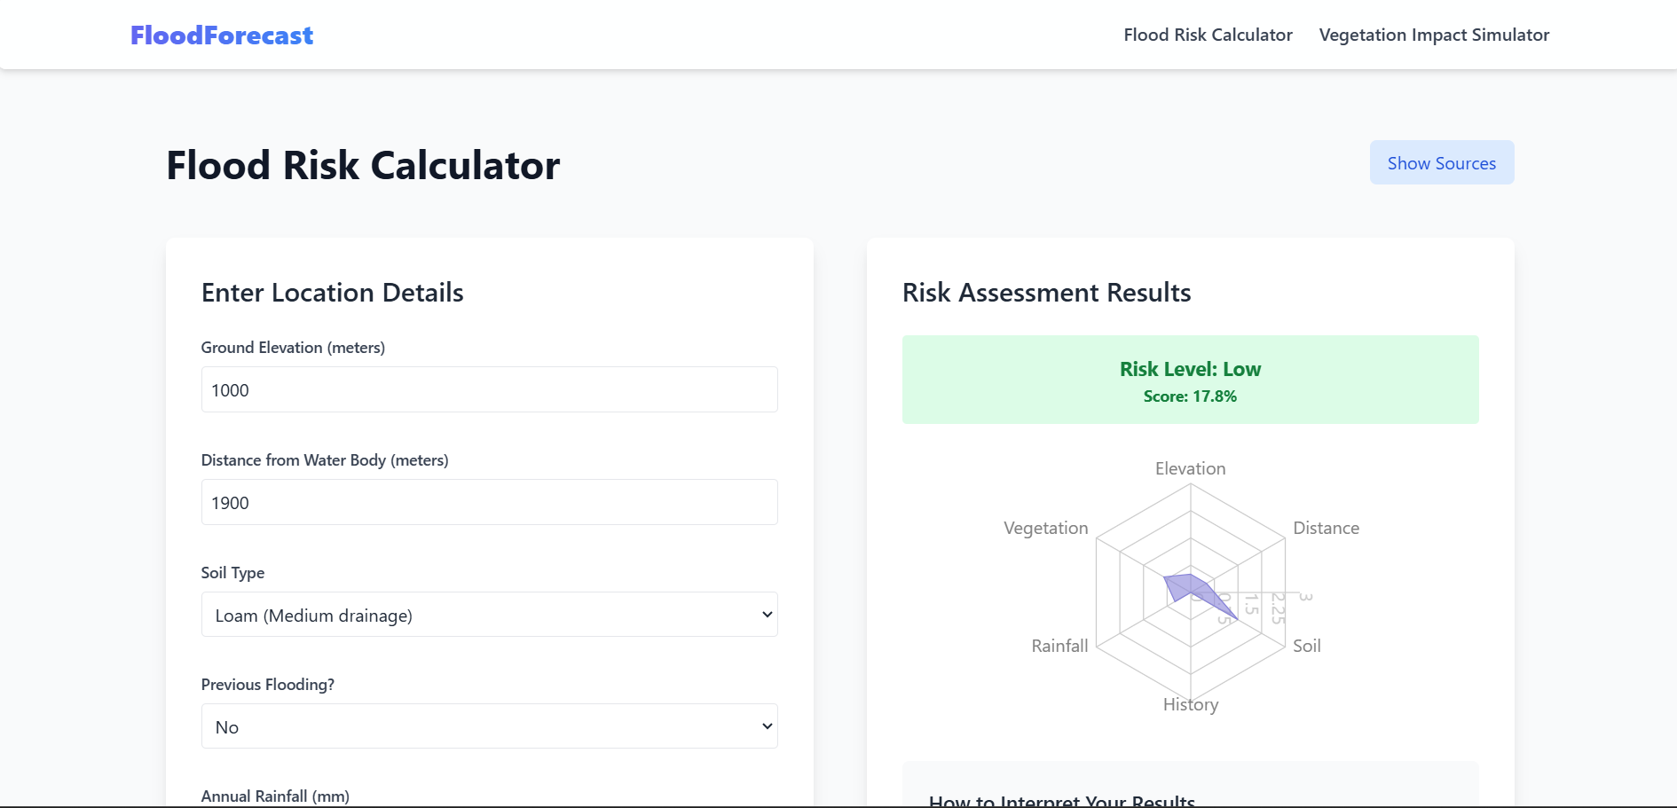The image size is (1677, 808).
Task: Click the Soil Type field label
Action: coord(232,573)
